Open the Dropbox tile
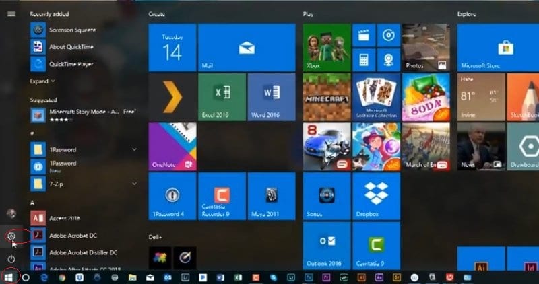Image resolution: width=539 pixels, height=284 pixels. pos(376,196)
